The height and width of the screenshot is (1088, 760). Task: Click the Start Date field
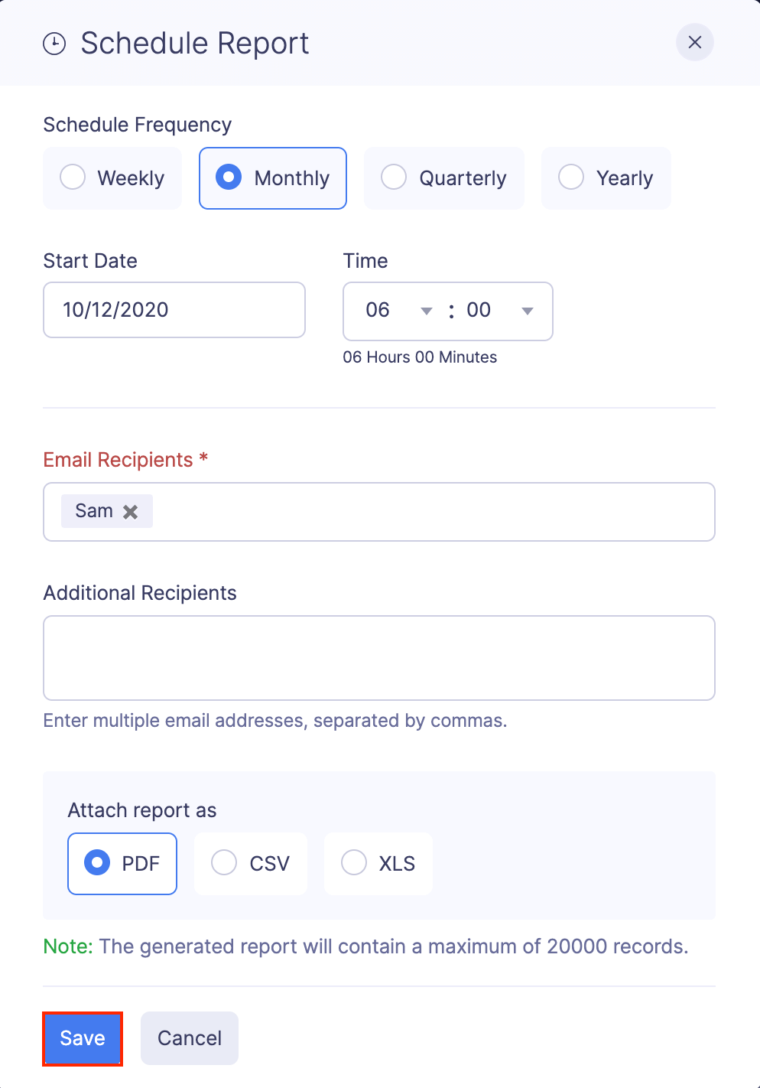pyautogui.click(x=174, y=310)
